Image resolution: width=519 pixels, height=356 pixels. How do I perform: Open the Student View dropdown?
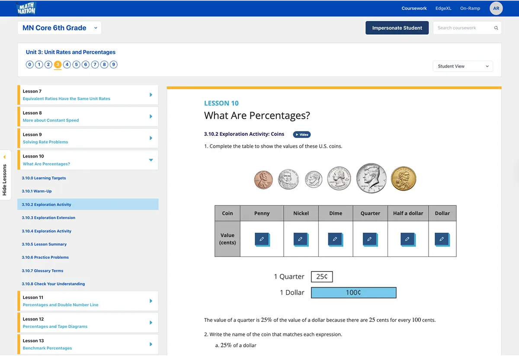(462, 66)
